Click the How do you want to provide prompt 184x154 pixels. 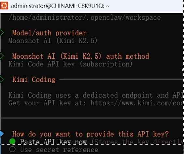tap(90, 134)
